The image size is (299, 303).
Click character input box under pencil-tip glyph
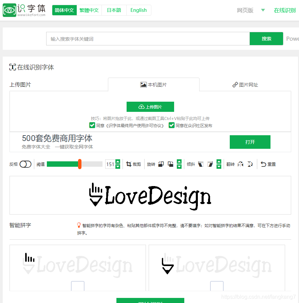[x=217, y=286]
